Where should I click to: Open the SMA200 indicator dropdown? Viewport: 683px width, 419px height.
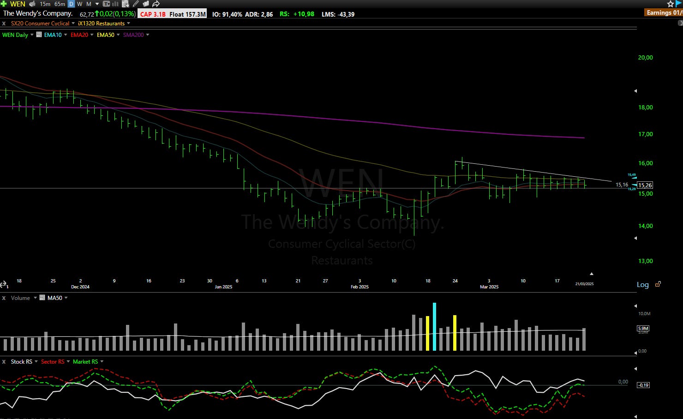pos(148,35)
